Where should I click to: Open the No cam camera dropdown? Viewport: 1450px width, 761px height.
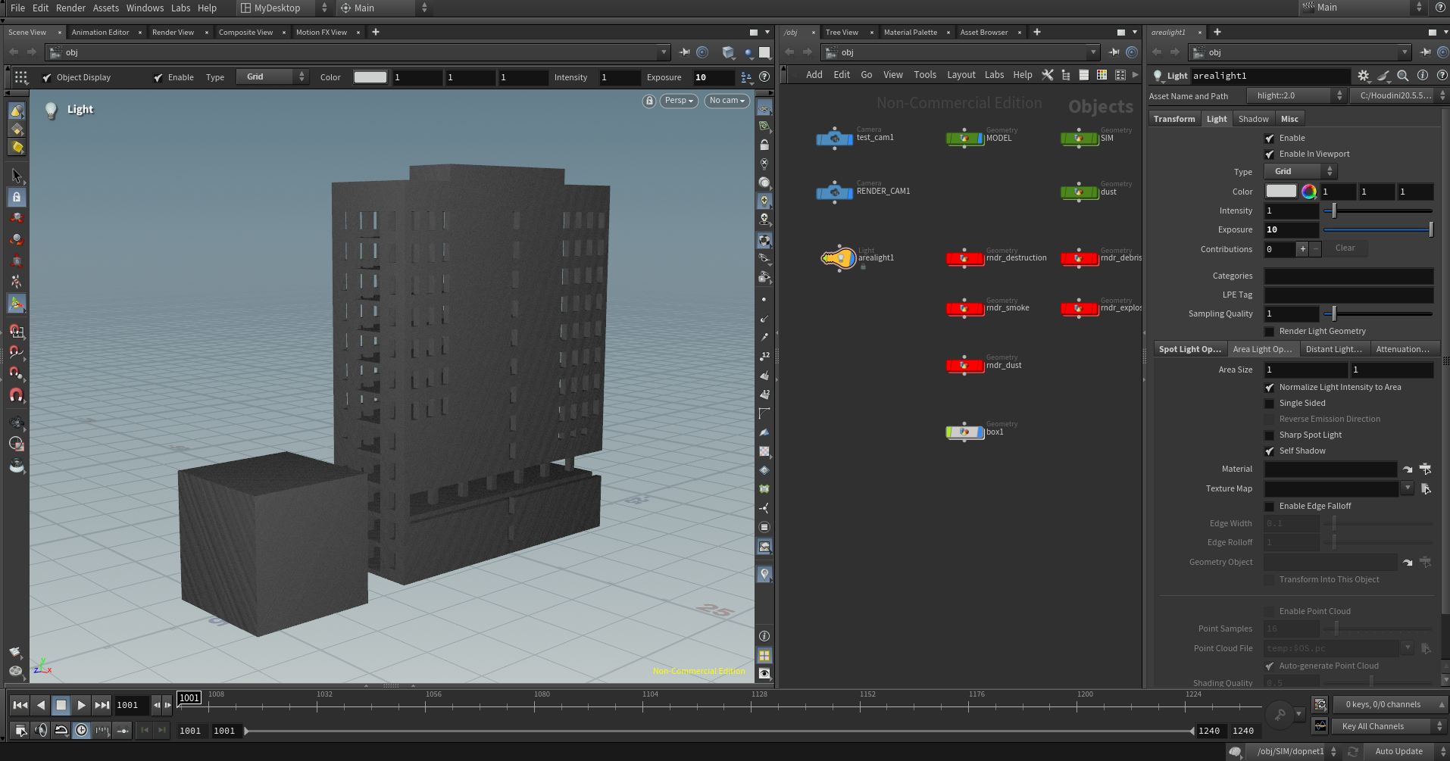click(727, 101)
